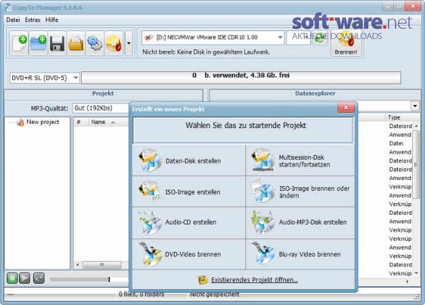Choose ISO-Image erstellen
Viewport: 425px width, 305px height.
point(189,192)
